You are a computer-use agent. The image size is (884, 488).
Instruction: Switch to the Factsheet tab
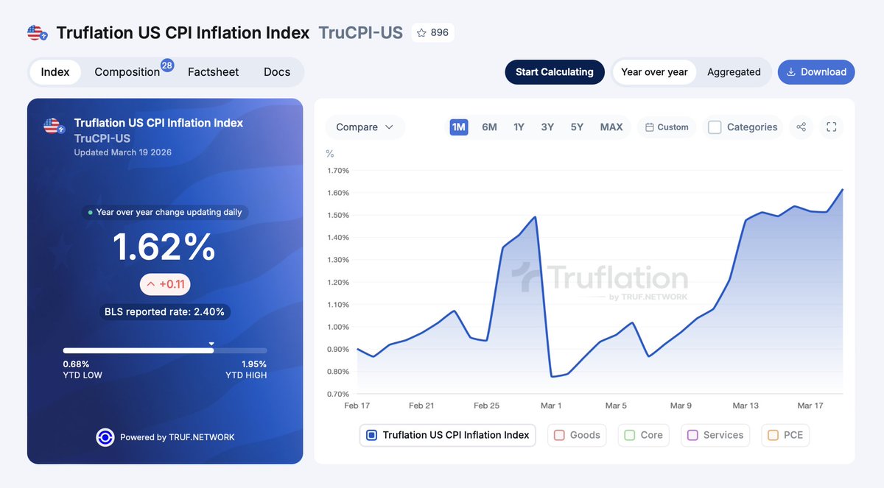point(213,72)
